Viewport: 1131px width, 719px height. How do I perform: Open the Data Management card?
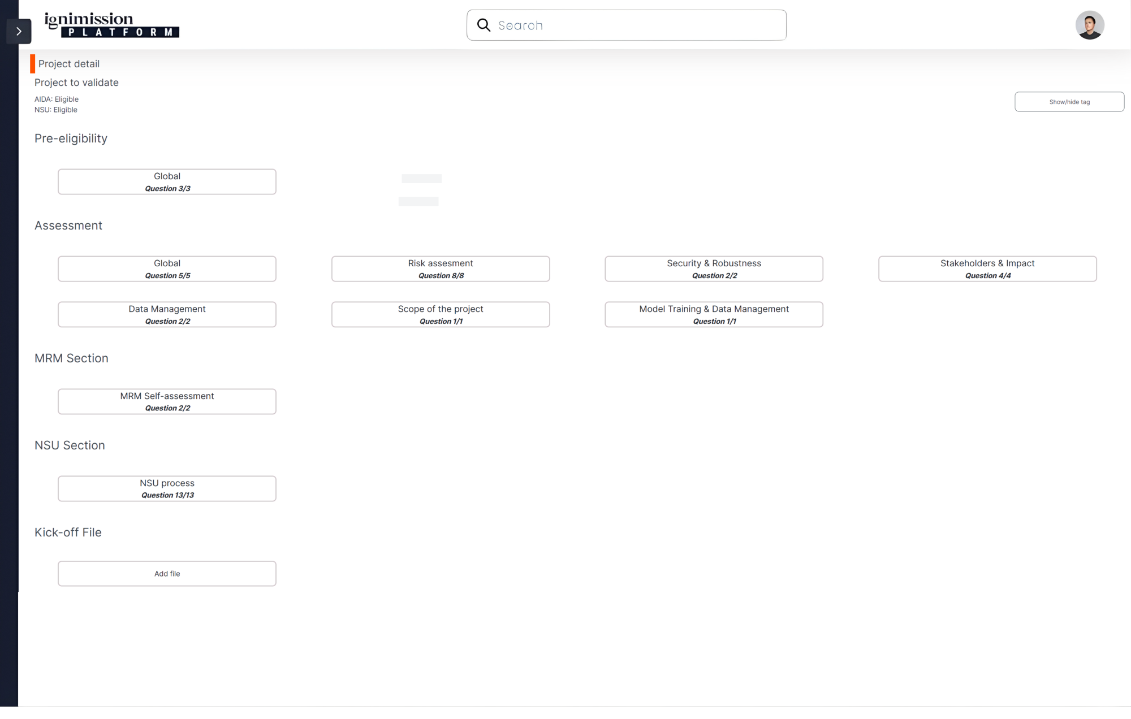(x=167, y=315)
